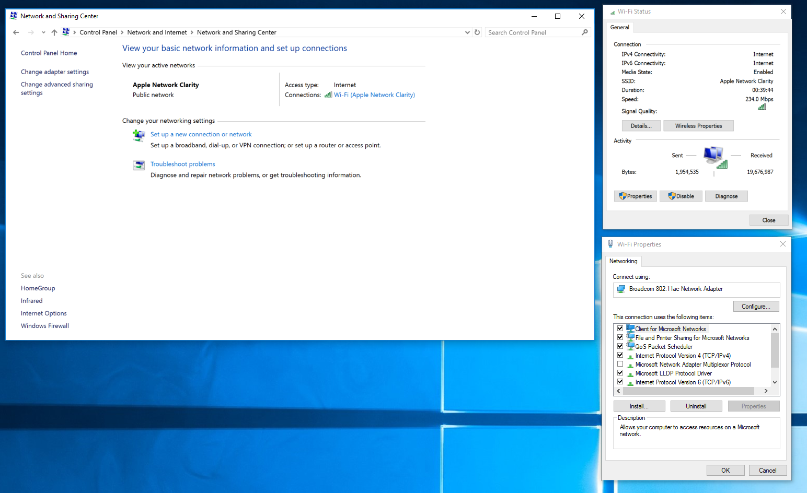Image resolution: width=807 pixels, height=493 pixels.
Task: Open the Control Panel breadcrumb
Action: pyautogui.click(x=98, y=32)
